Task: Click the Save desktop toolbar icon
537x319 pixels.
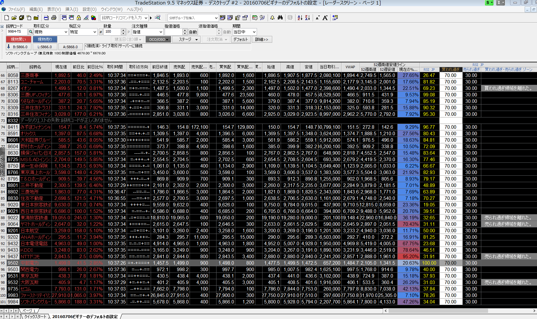Action: tap(21, 17)
